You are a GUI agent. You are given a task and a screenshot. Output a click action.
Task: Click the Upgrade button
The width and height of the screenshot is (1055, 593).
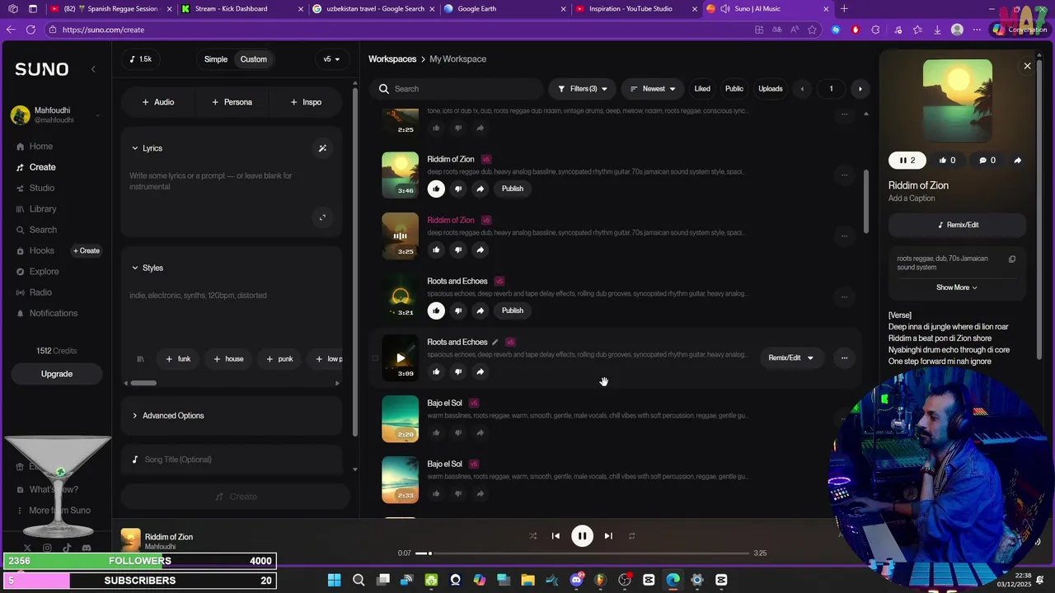(x=57, y=374)
